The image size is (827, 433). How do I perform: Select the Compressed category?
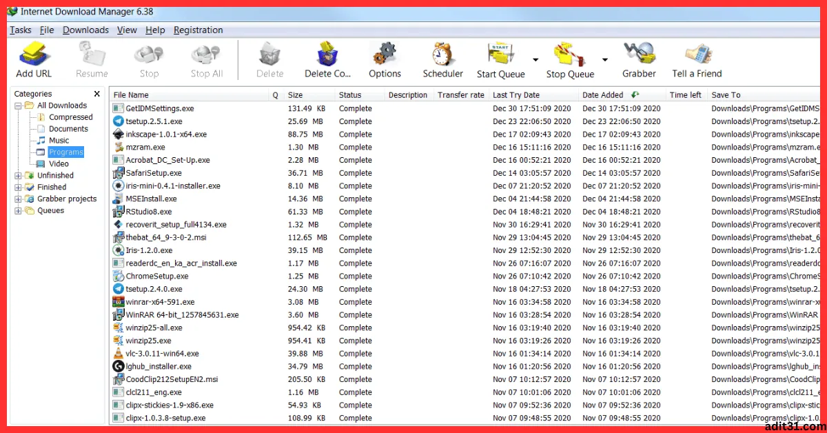coord(70,117)
